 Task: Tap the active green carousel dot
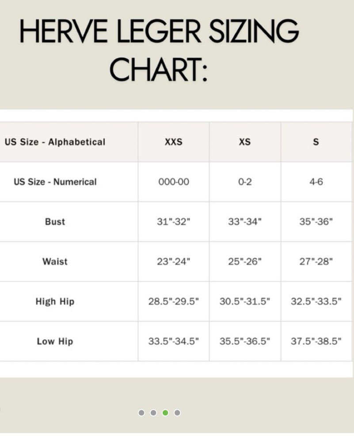(x=165, y=413)
